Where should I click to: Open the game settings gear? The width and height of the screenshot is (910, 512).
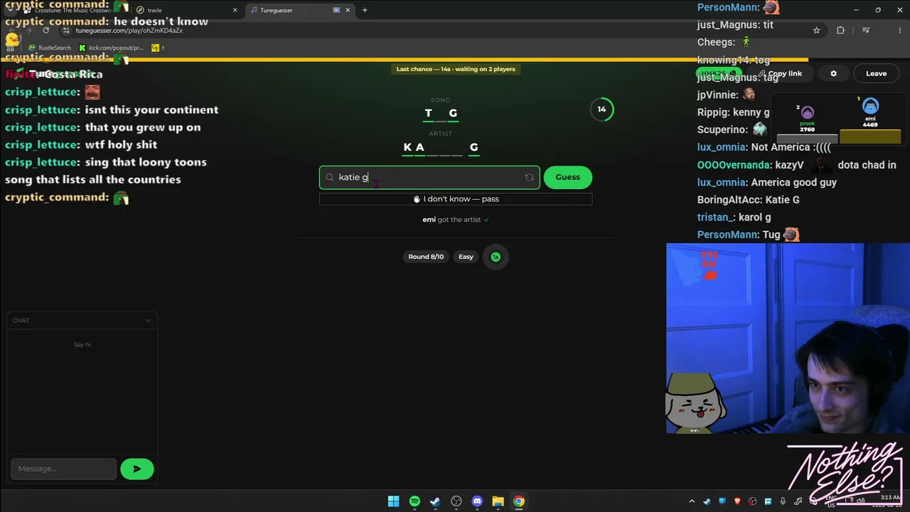click(834, 73)
